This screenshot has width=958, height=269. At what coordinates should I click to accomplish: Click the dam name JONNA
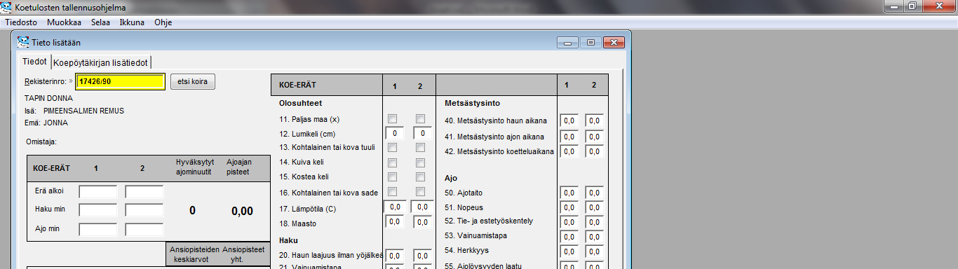click(56, 123)
